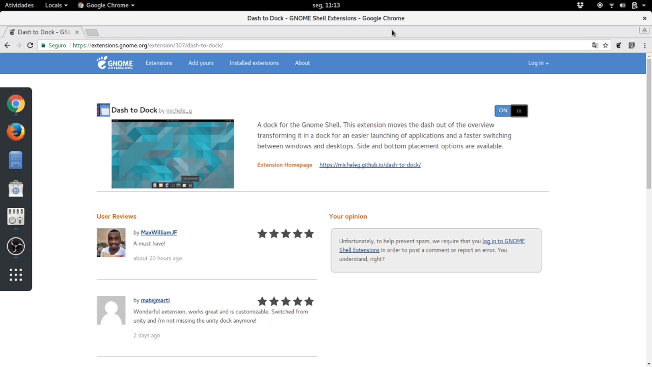The image size is (652, 367).
Task: Open the volume indicator in the top bar
Action: pos(623,5)
